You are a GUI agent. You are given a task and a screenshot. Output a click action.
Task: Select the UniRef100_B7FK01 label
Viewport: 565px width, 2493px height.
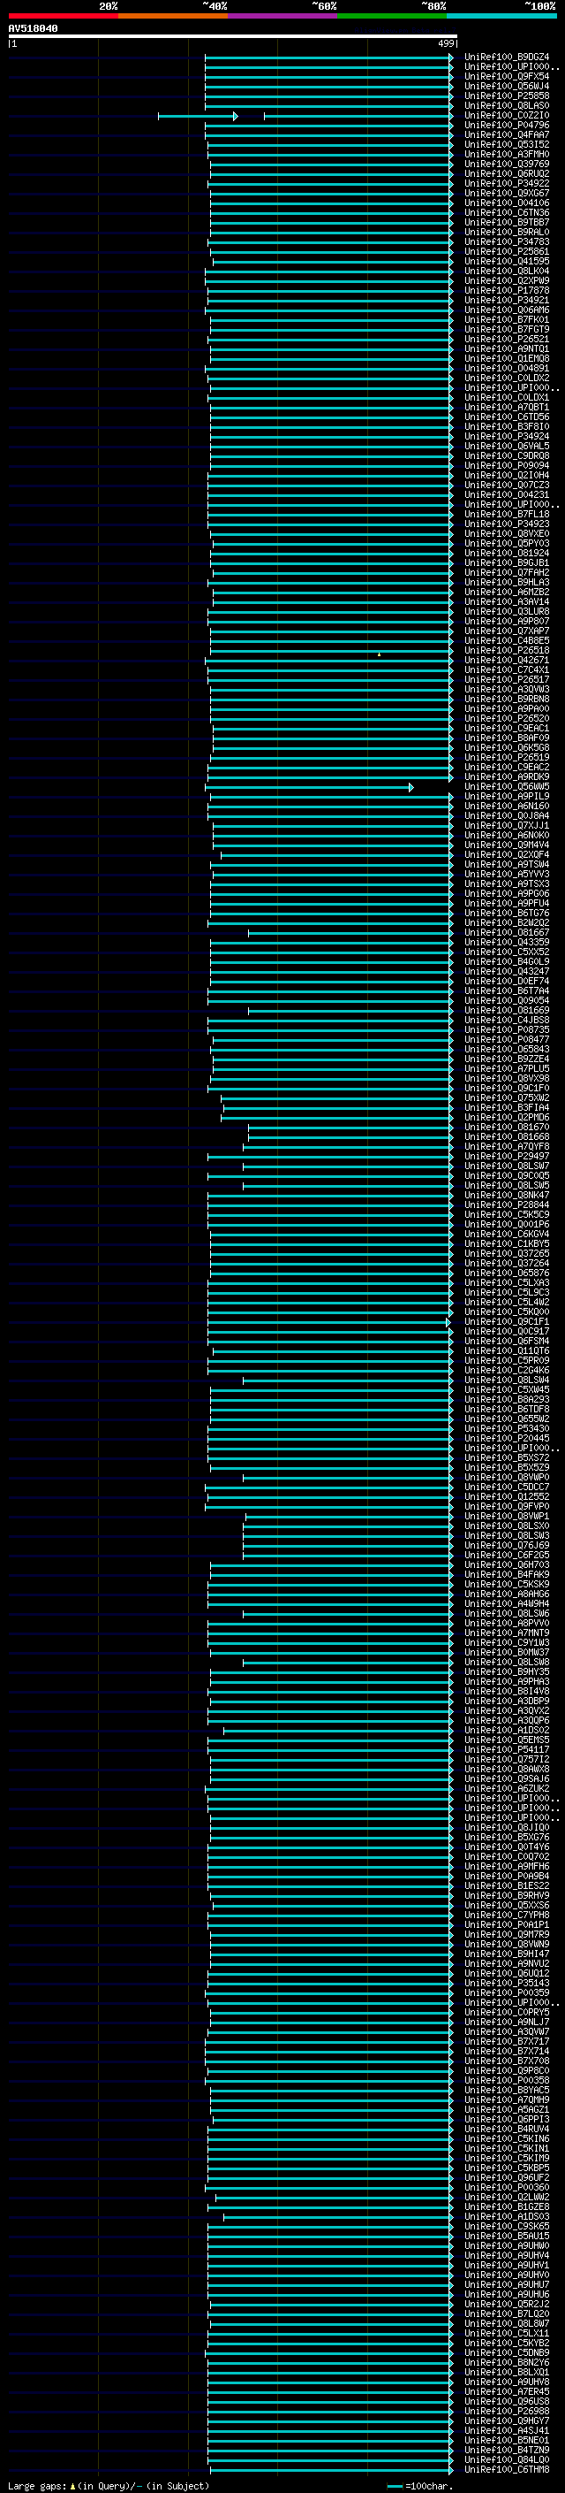(507, 319)
